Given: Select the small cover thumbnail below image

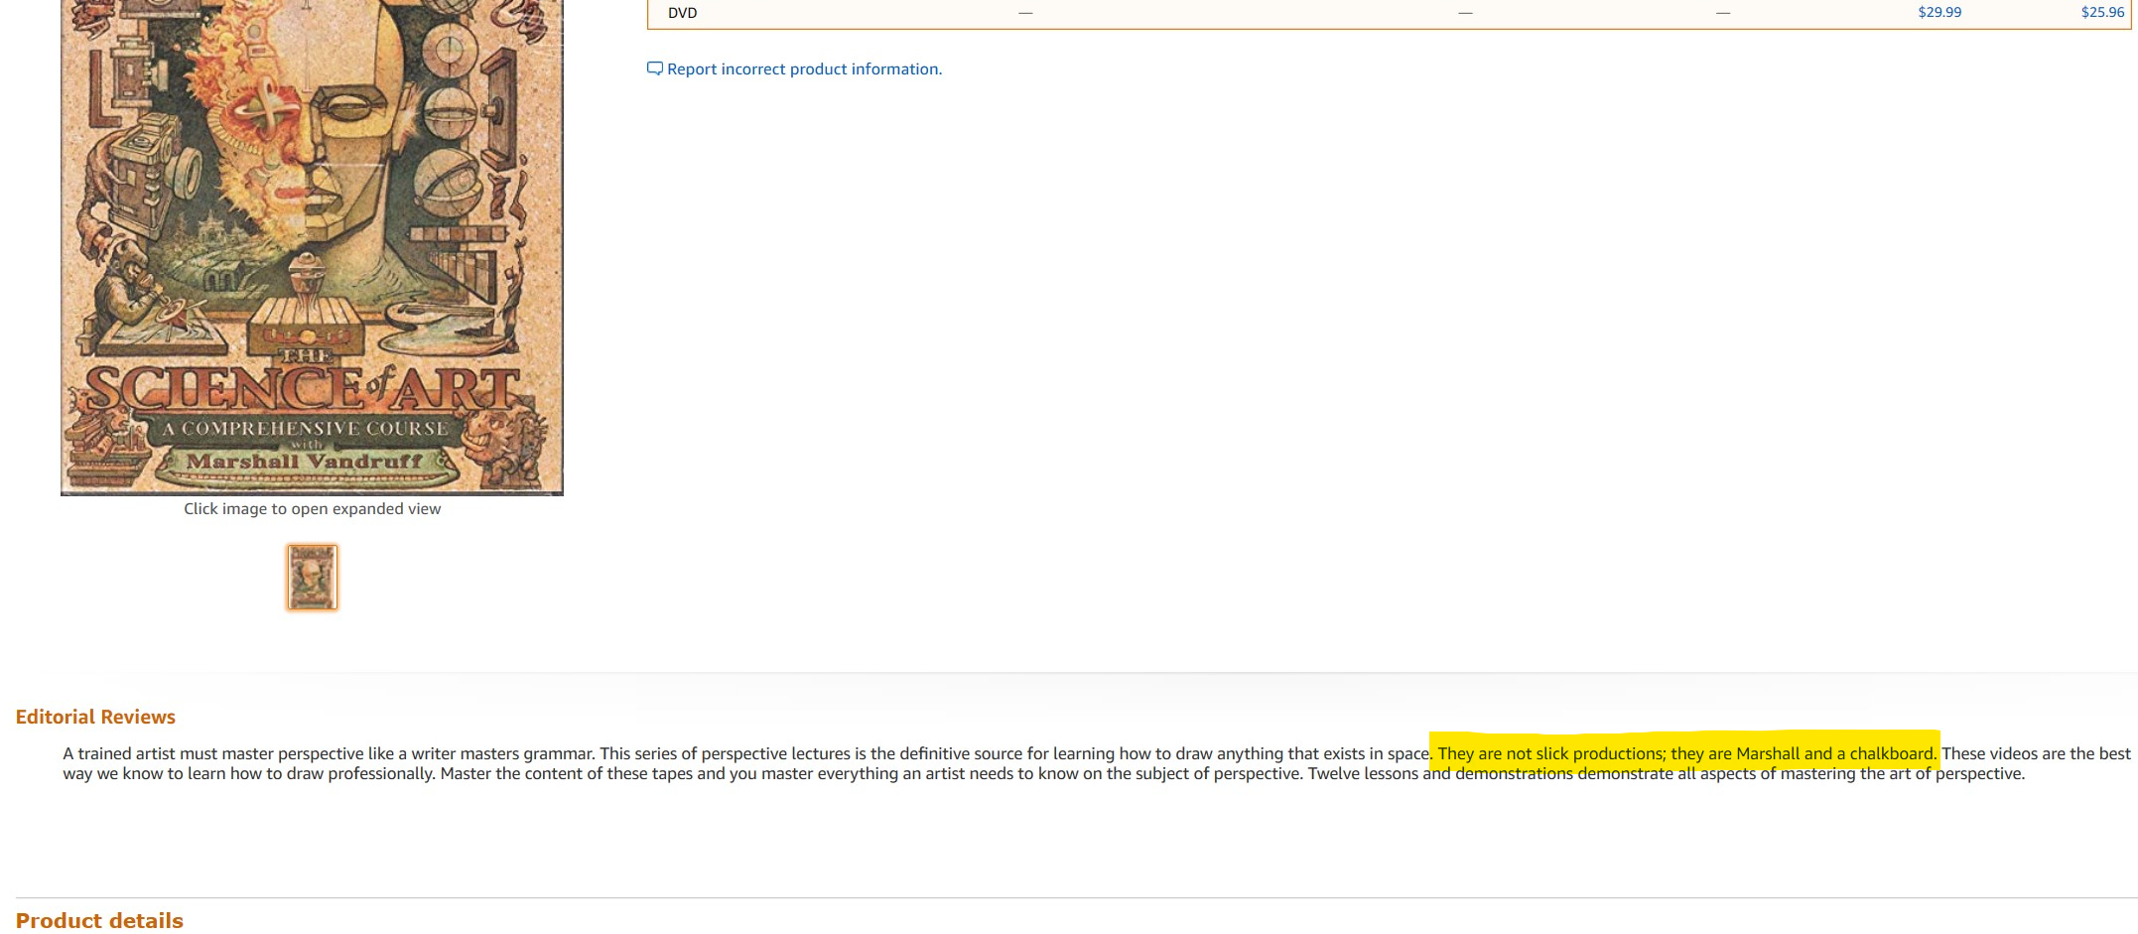Looking at the screenshot, I should [x=313, y=577].
